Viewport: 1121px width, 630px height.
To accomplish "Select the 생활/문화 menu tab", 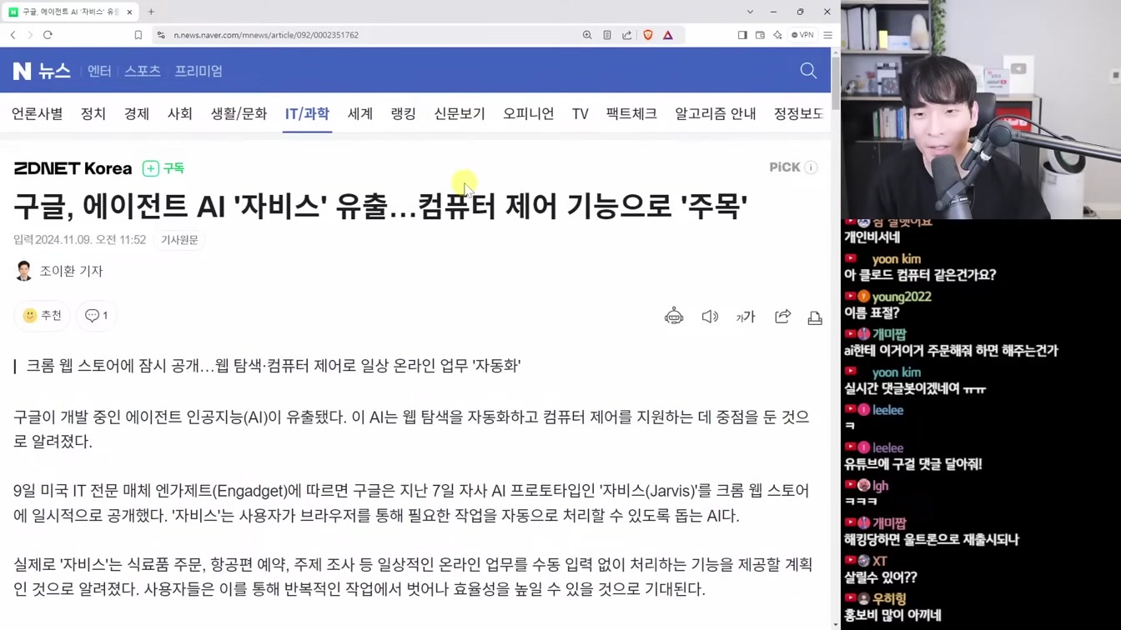I will click(x=239, y=113).
